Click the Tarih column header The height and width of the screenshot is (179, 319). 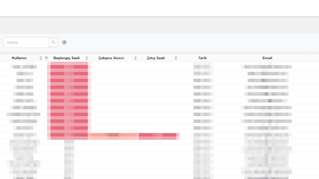(x=202, y=58)
